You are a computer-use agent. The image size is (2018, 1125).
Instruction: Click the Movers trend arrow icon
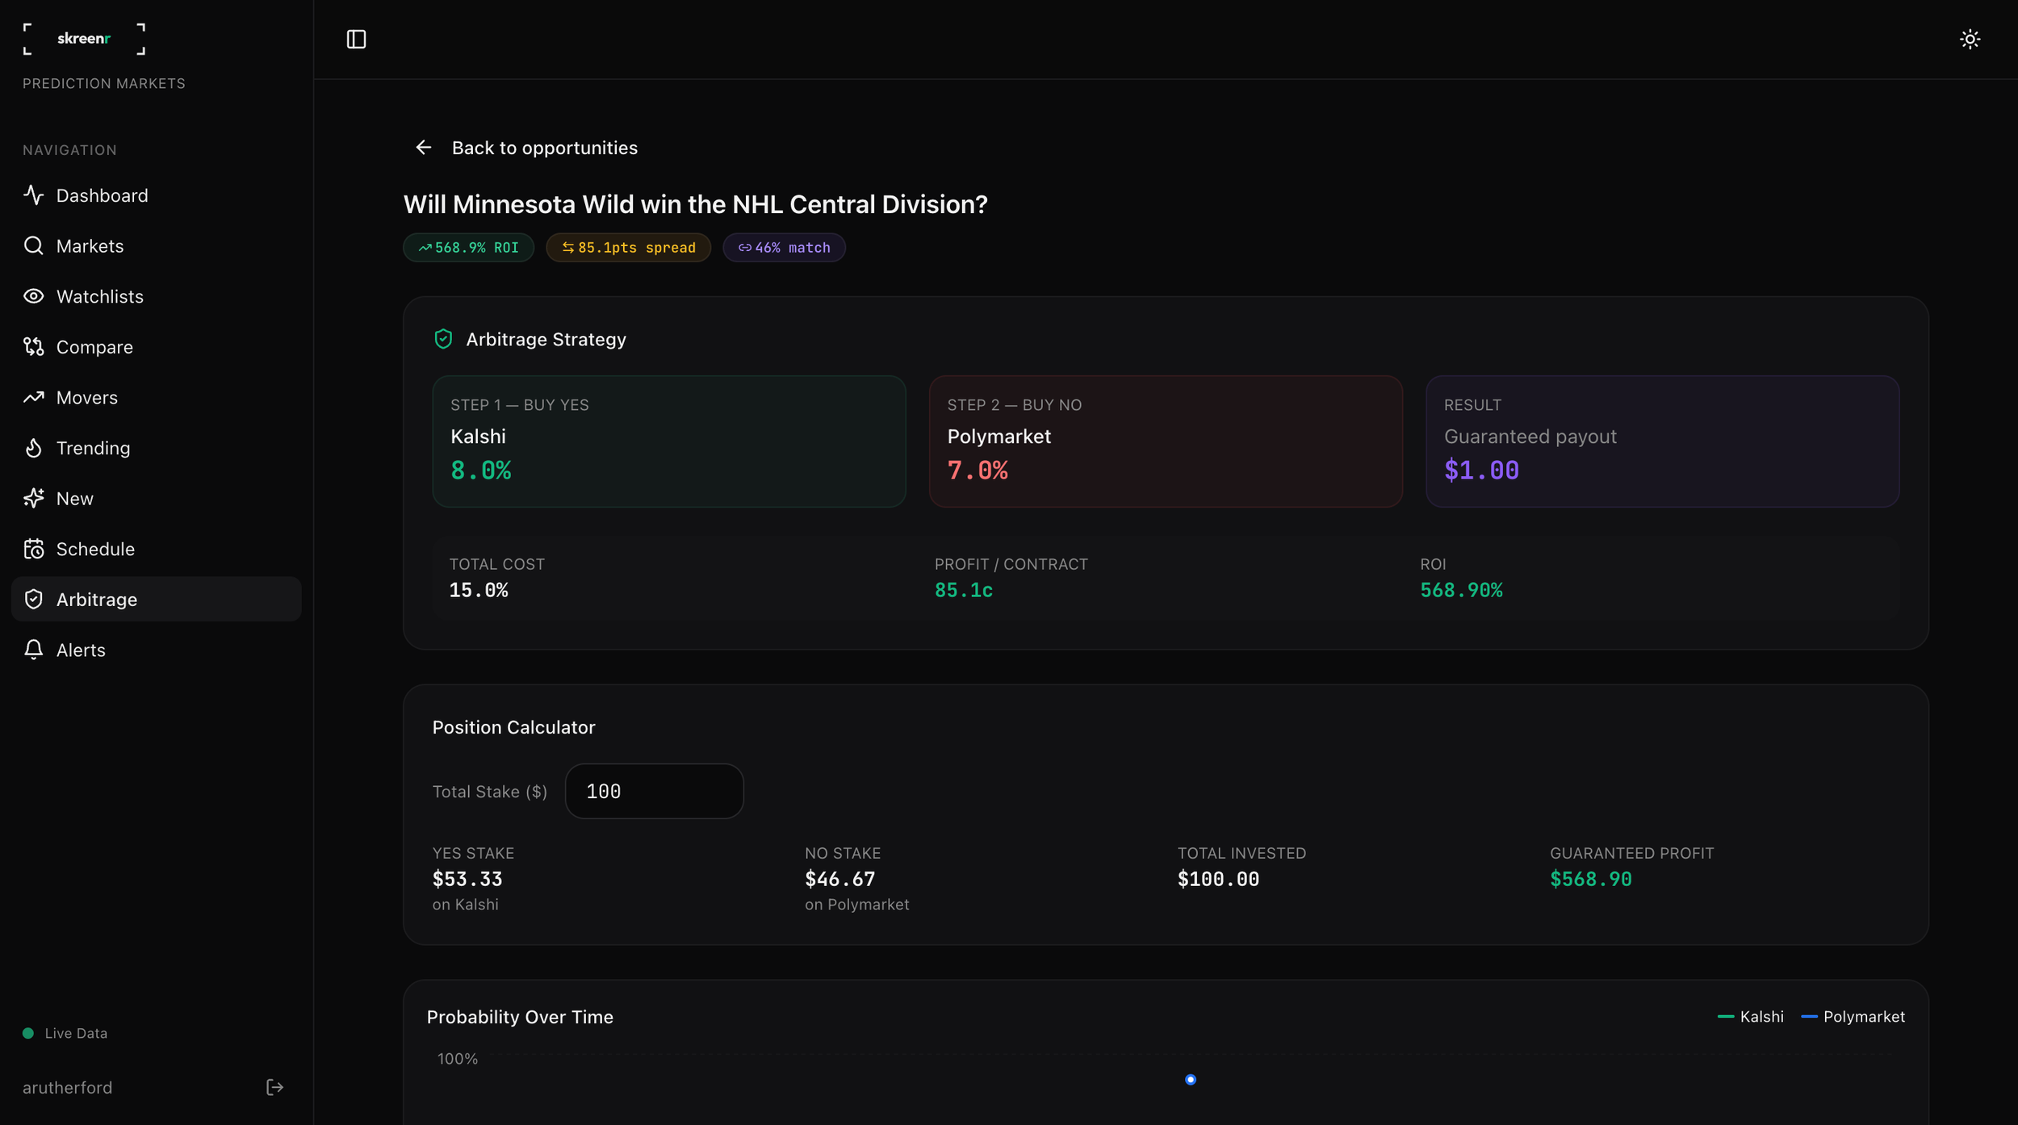(x=33, y=397)
